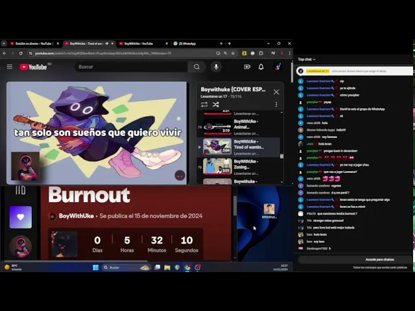This screenshot has height=311, width=415.
Task: Go to the YouTube home logo
Action: [x=33, y=67]
